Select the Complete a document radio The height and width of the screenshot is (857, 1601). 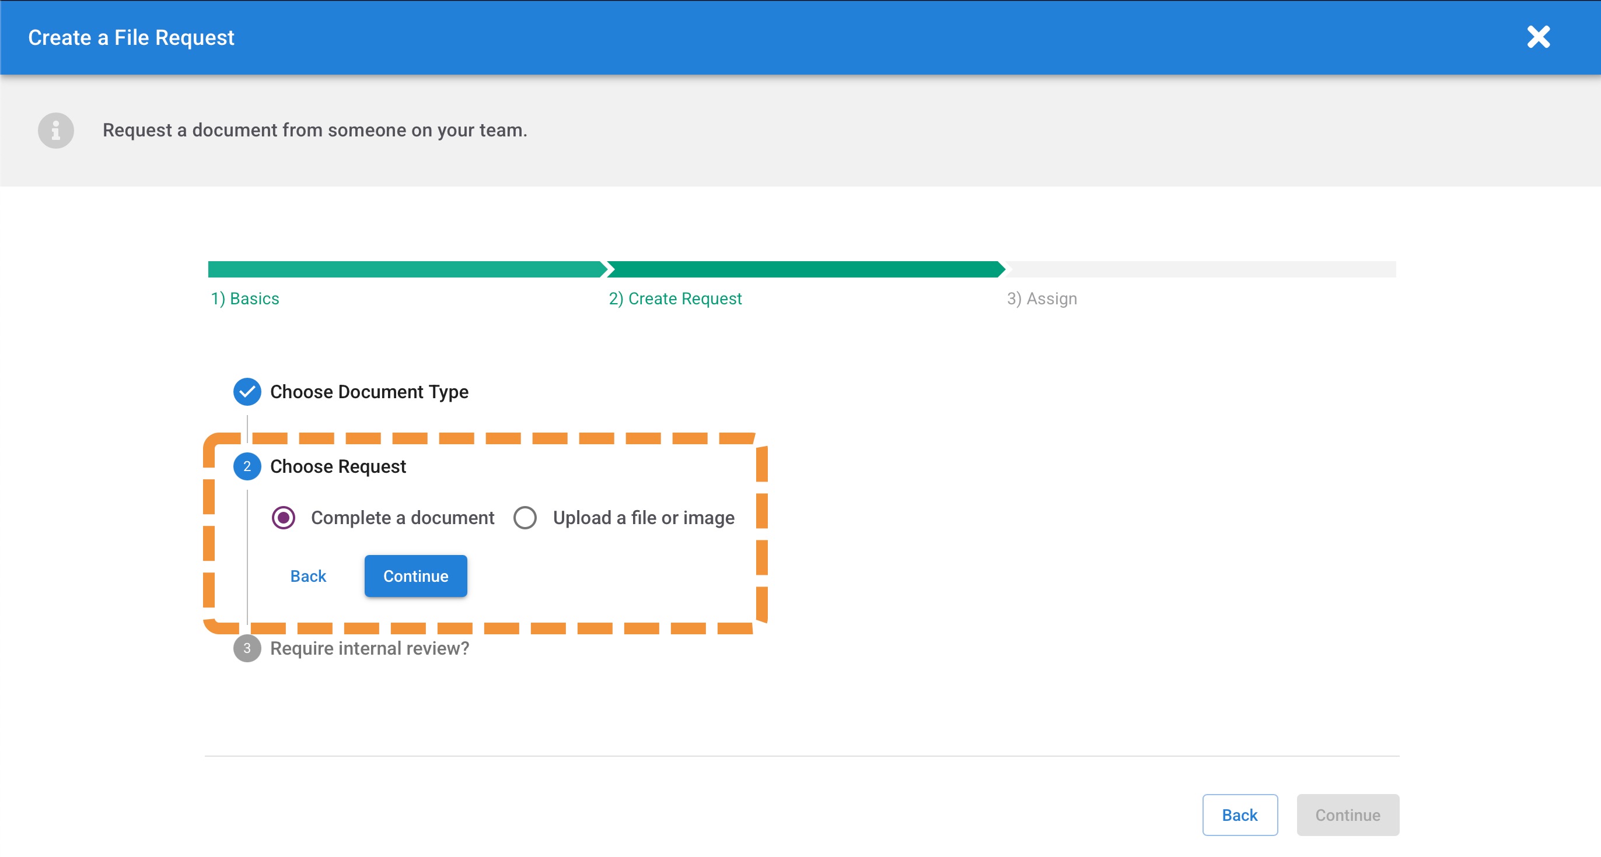click(284, 517)
